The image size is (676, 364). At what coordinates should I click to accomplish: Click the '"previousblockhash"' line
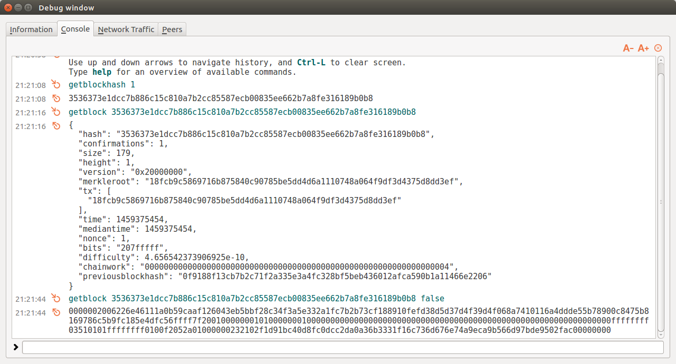pos(285,277)
